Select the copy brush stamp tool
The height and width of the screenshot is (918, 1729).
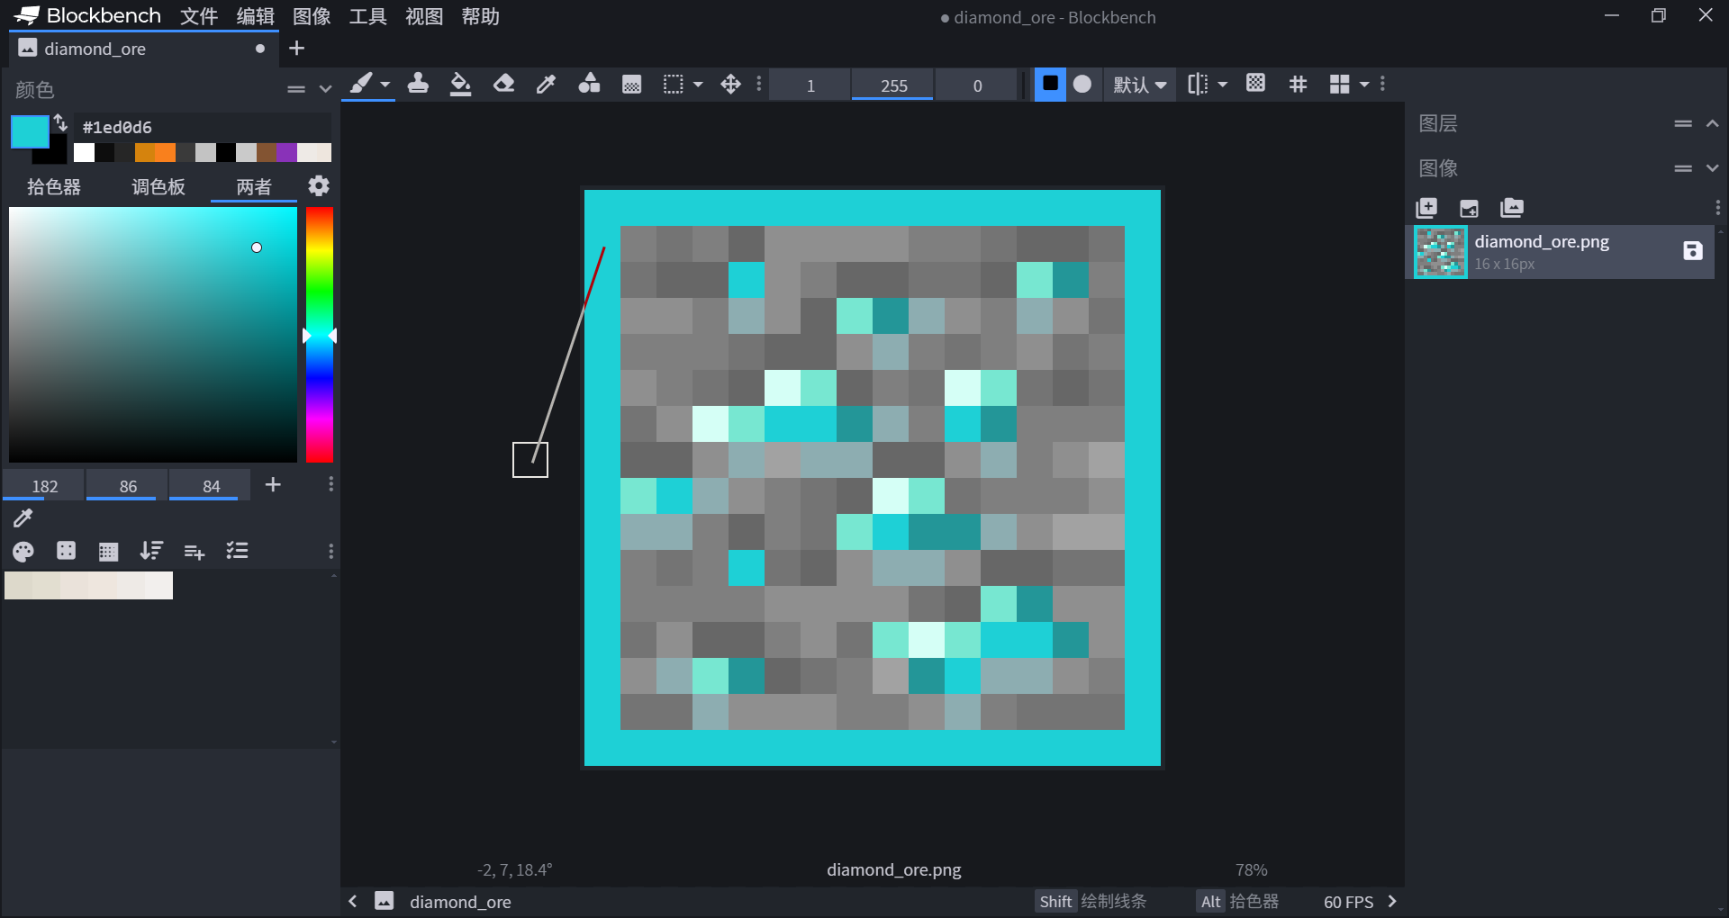418,84
